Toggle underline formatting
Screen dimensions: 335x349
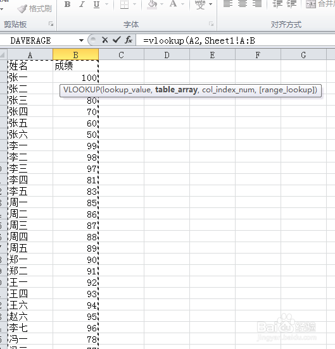point(96,4)
